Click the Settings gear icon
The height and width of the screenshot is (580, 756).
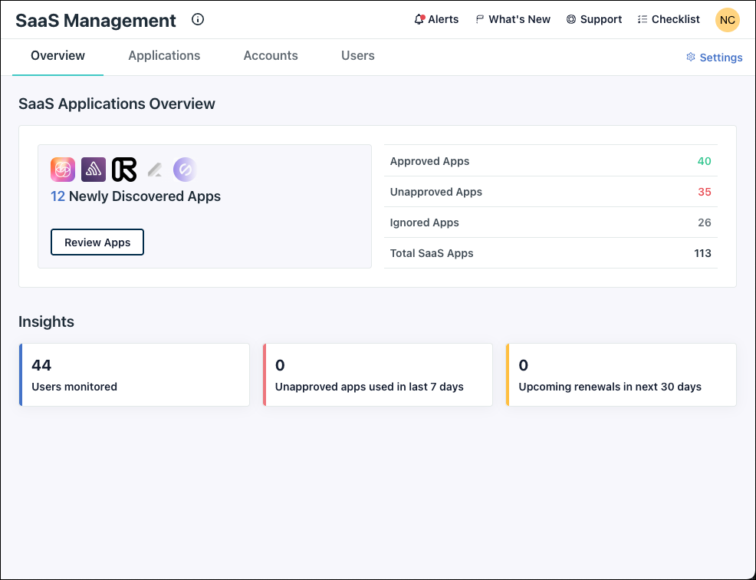[690, 57]
